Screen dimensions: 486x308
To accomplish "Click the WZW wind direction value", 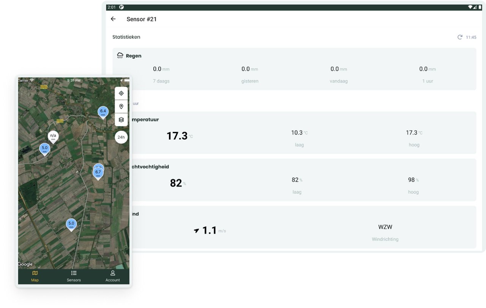I will pos(385,227).
